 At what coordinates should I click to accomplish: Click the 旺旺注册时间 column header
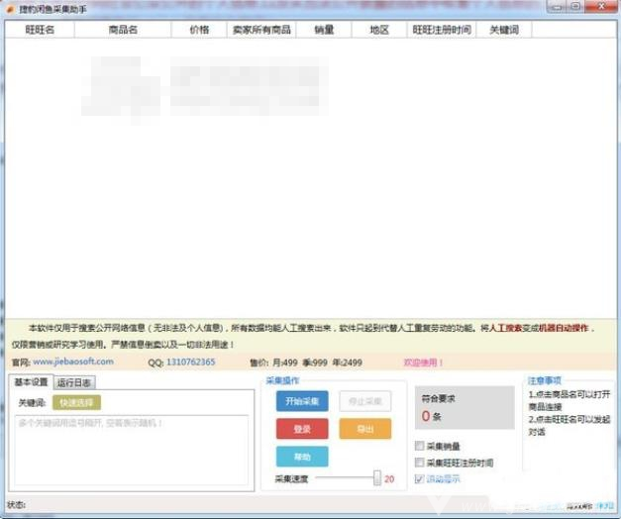pos(442,30)
